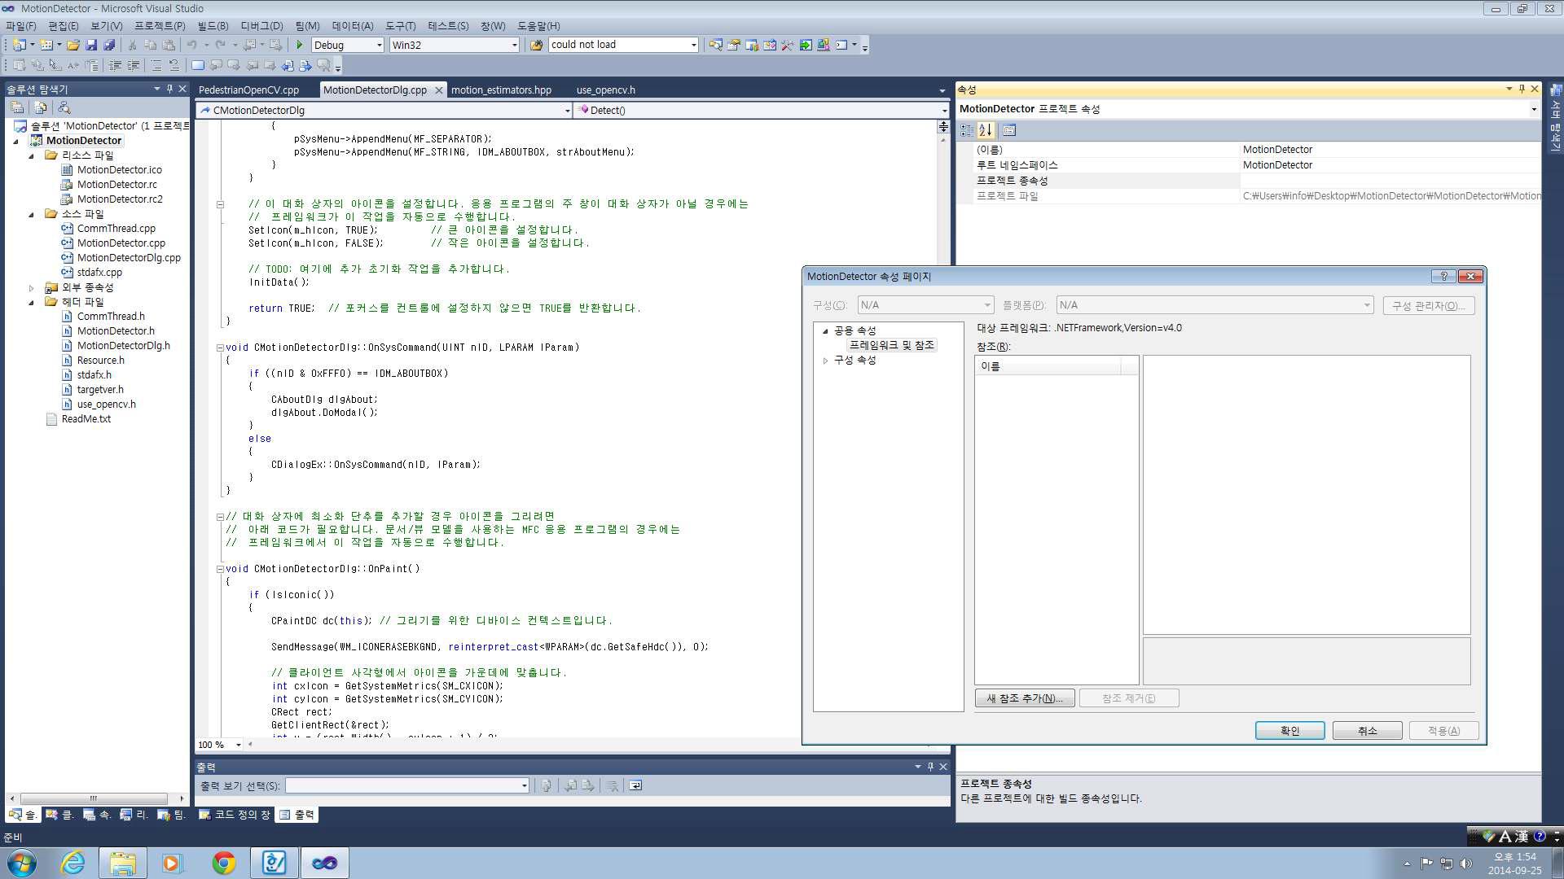Toggle a bookmark on the current line
This screenshot has height=879, width=1564.
coord(197,65)
